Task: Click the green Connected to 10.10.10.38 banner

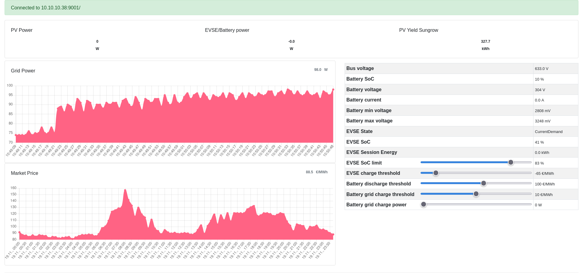Action: pyautogui.click(x=291, y=8)
